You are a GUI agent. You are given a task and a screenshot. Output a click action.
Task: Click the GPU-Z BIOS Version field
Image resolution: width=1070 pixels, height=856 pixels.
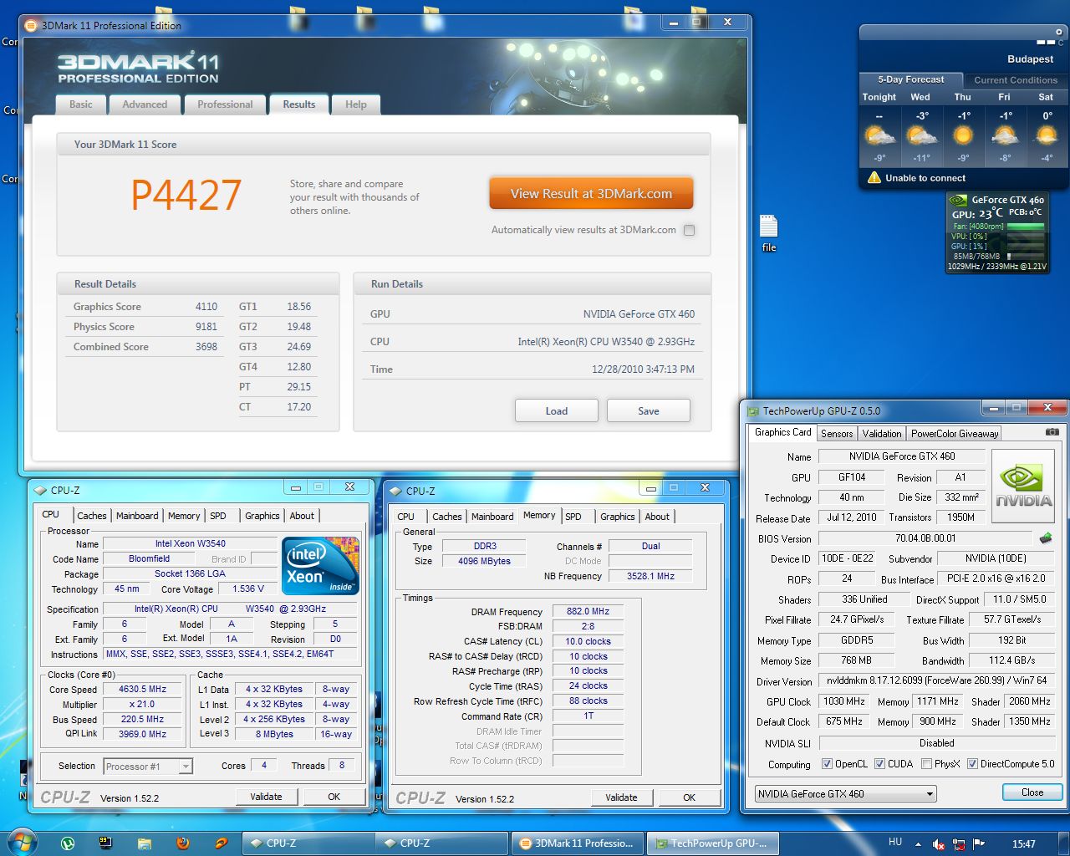[x=925, y=538]
